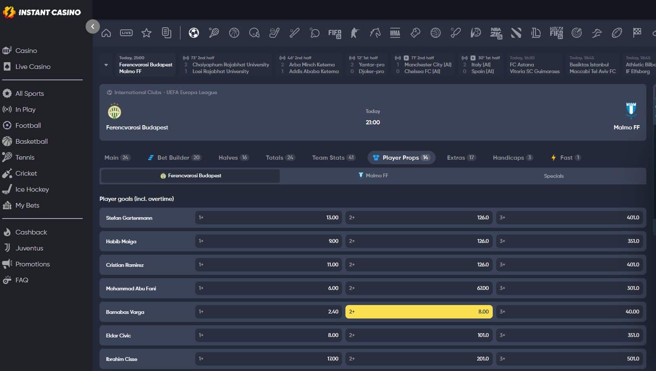Open Manchester City vs Chelsea live match
Screen dimensions: 656x371
point(423,65)
